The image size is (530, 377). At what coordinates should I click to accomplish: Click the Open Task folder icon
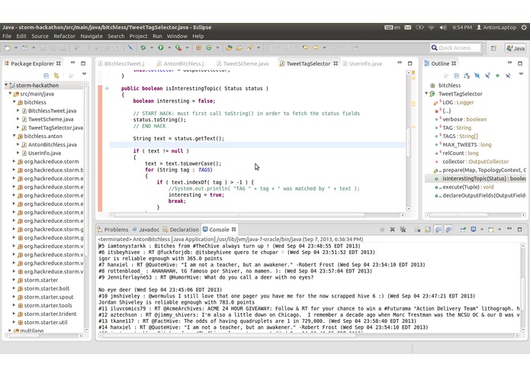(239, 48)
